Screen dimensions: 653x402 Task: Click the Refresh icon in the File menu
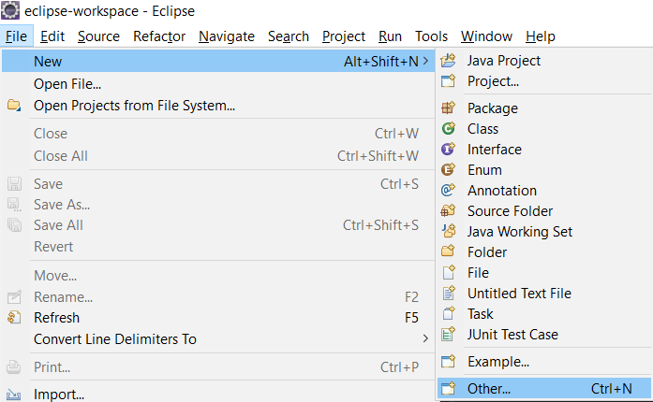pyautogui.click(x=14, y=318)
